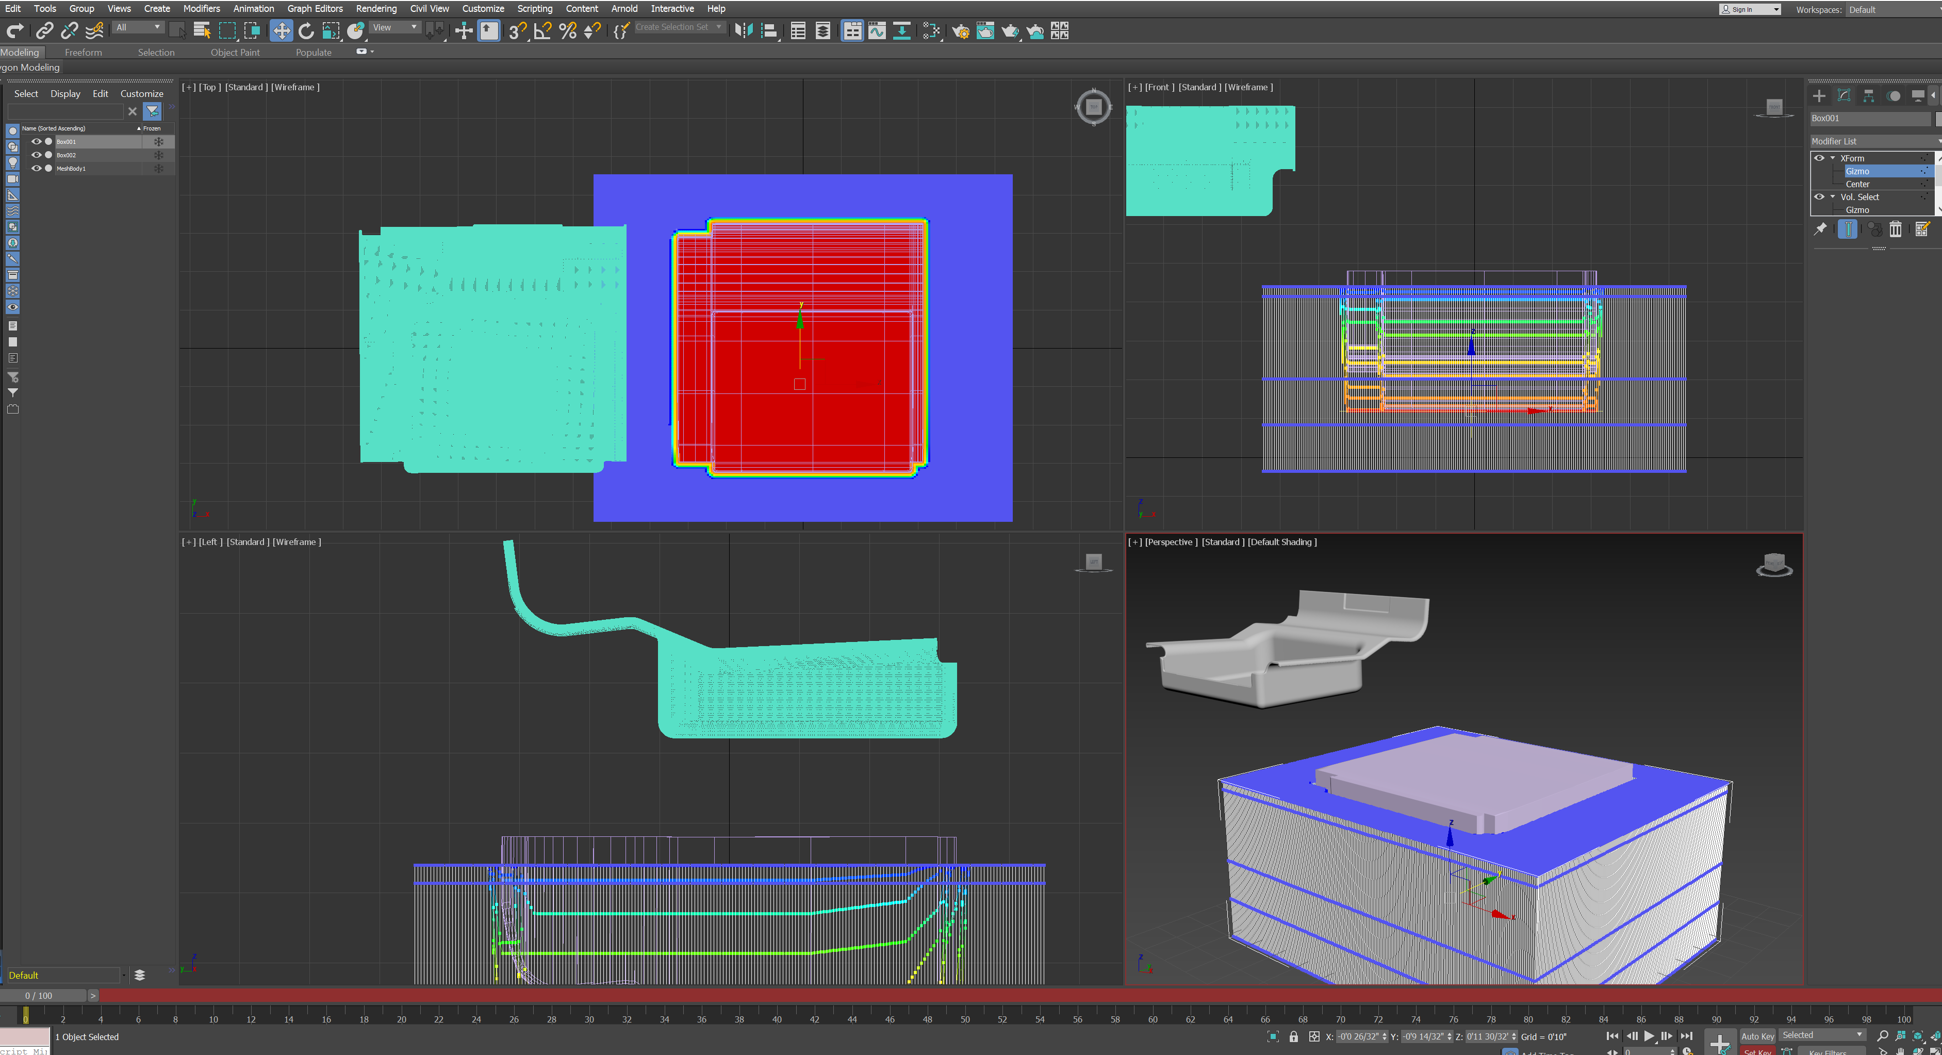Click the Align tool icon

click(769, 30)
